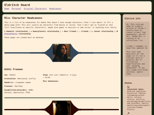Click 'Orientation: Omnisexual aroflux' text
The height and width of the screenshot is (115, 154).
[x=20, y=79]
